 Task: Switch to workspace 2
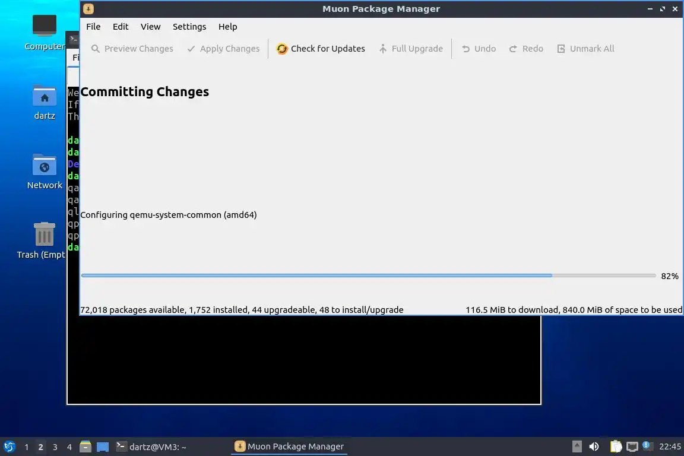40,447
